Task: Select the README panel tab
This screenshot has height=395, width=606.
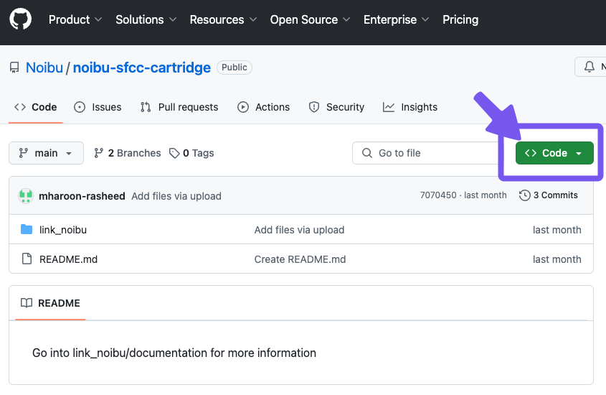Action: coord(50,303)
